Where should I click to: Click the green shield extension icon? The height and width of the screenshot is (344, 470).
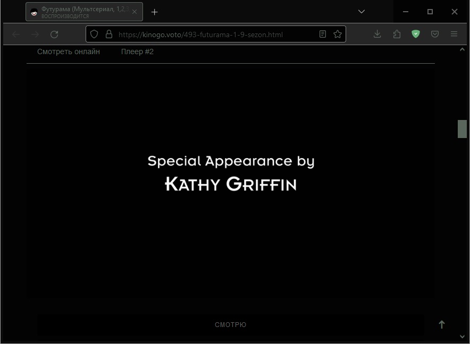[416, 35]
